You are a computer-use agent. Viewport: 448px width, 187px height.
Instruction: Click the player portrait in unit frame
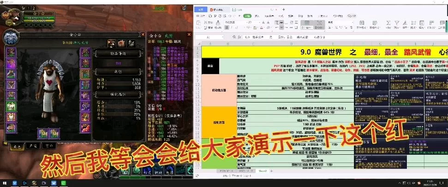(13, 16)
